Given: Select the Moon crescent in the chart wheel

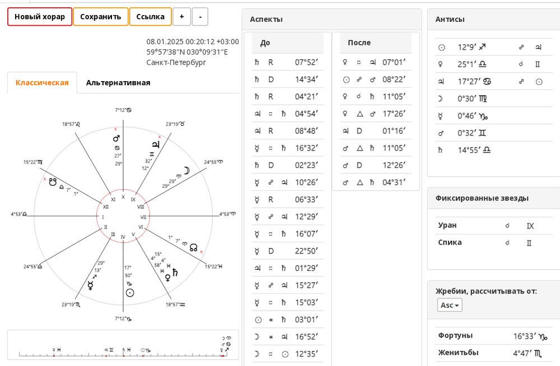Looking at the screenshot, I should coord(186,171).
